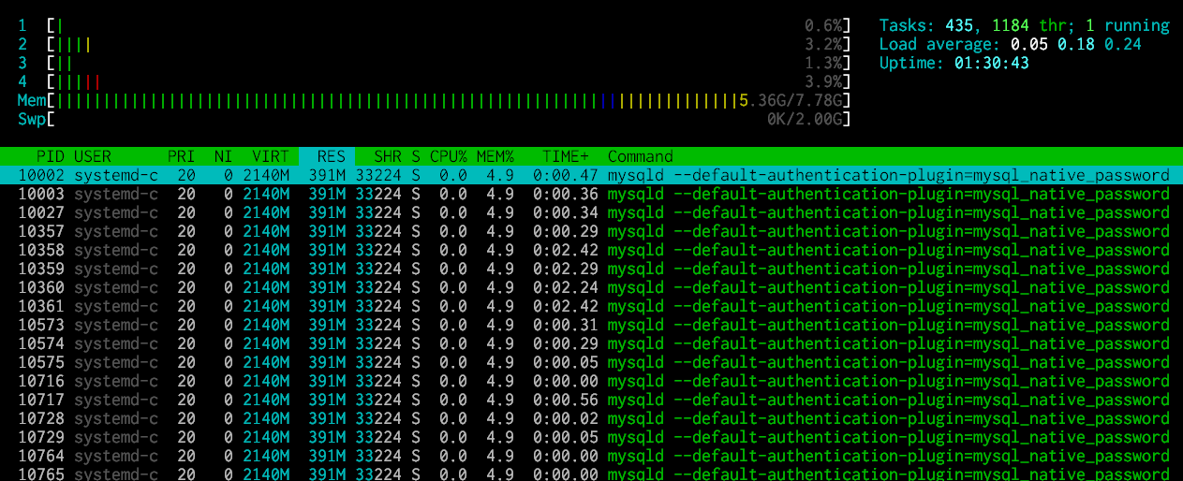Select the process row with PID 10764
Image resolution: width=1183 pixels, height=481 pixels.
click(x=591, y=456)
